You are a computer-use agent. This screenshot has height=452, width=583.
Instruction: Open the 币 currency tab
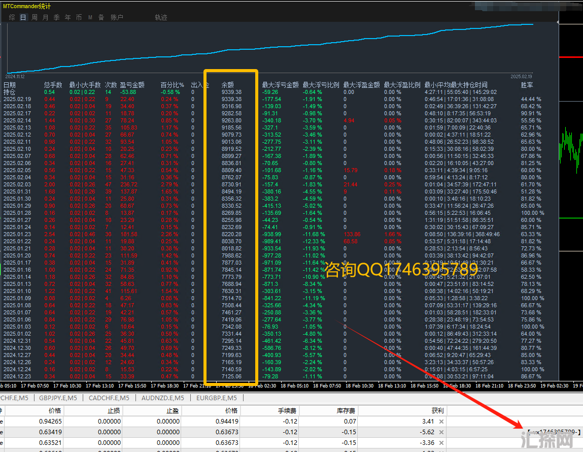click(79, 17)
